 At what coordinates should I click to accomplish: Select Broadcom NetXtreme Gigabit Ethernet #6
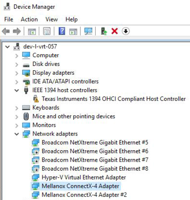pyautogui.click(x=95, y=151)
